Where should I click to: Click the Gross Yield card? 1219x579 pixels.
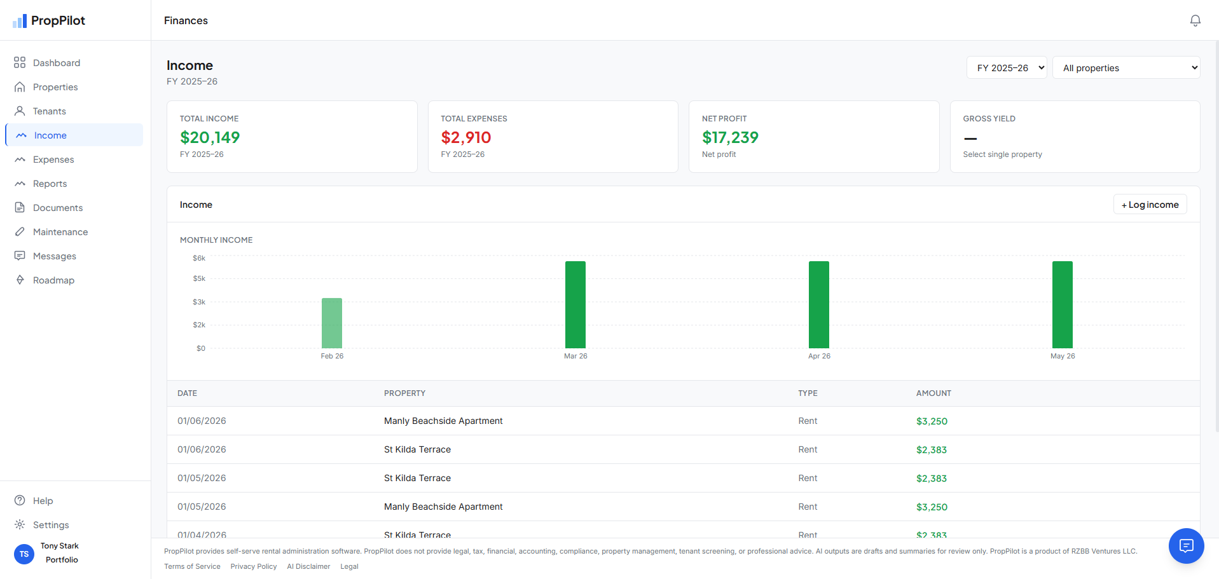1075,137
